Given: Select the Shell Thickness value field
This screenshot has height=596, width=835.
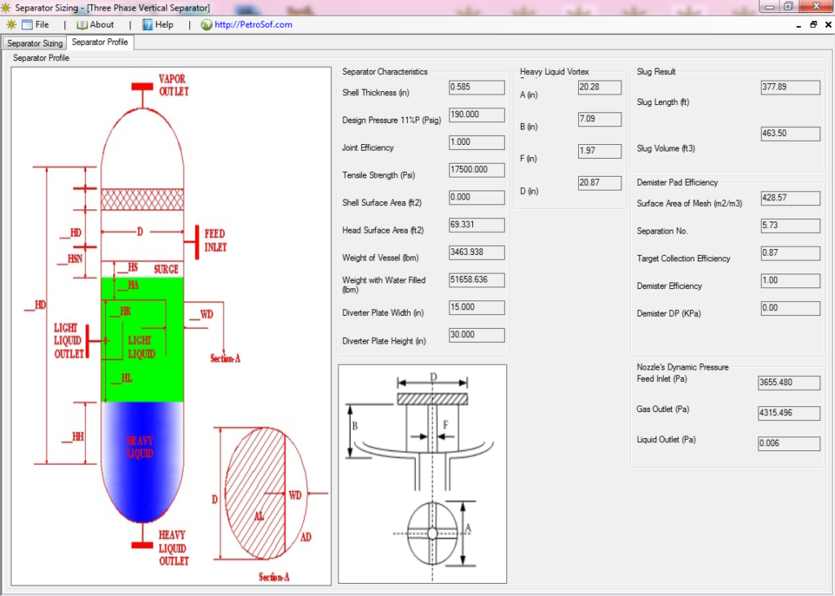Looking at the screenshot, I should click(476, 87).
